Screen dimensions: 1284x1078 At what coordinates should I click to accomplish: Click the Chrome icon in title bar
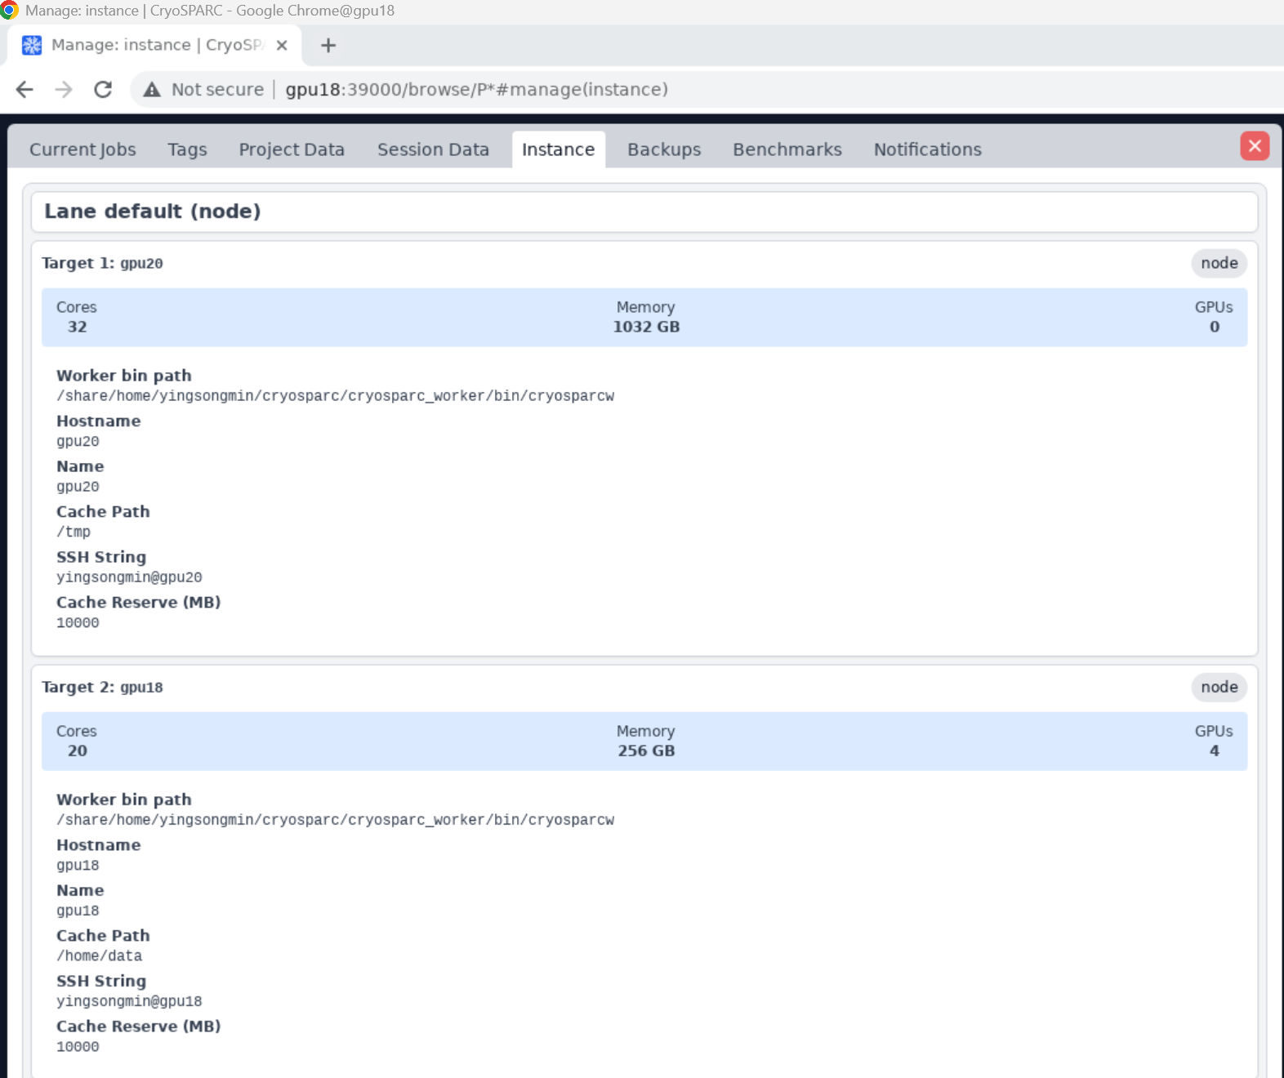pyautogui.click(x=10, y=11)
